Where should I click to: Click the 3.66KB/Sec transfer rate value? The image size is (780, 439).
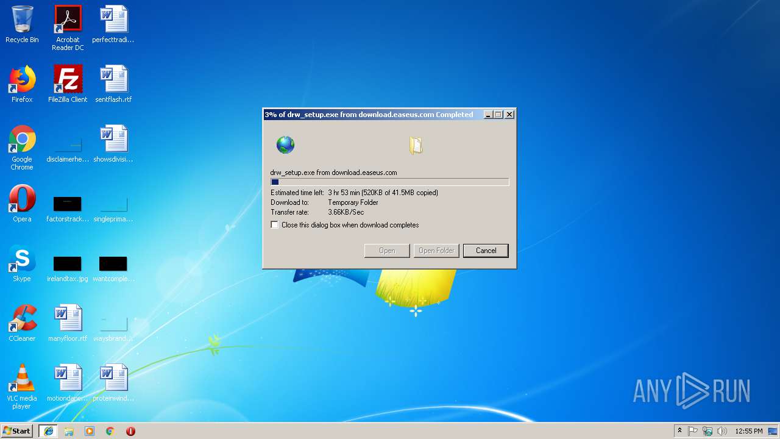pyautogui.click(x=346, y=212)
